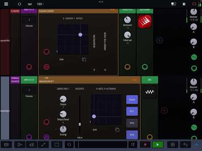202x151 pixels.
Task: Adjust the Steps/beat knob
Action: point(63,114)
